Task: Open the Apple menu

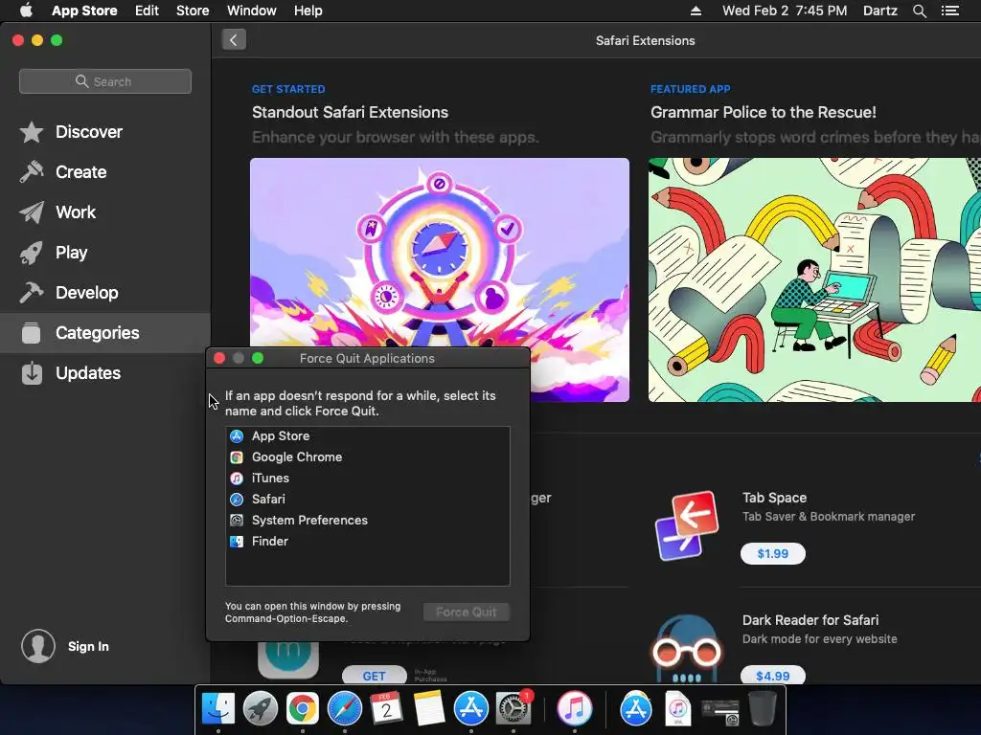Action: pos(26,10)
